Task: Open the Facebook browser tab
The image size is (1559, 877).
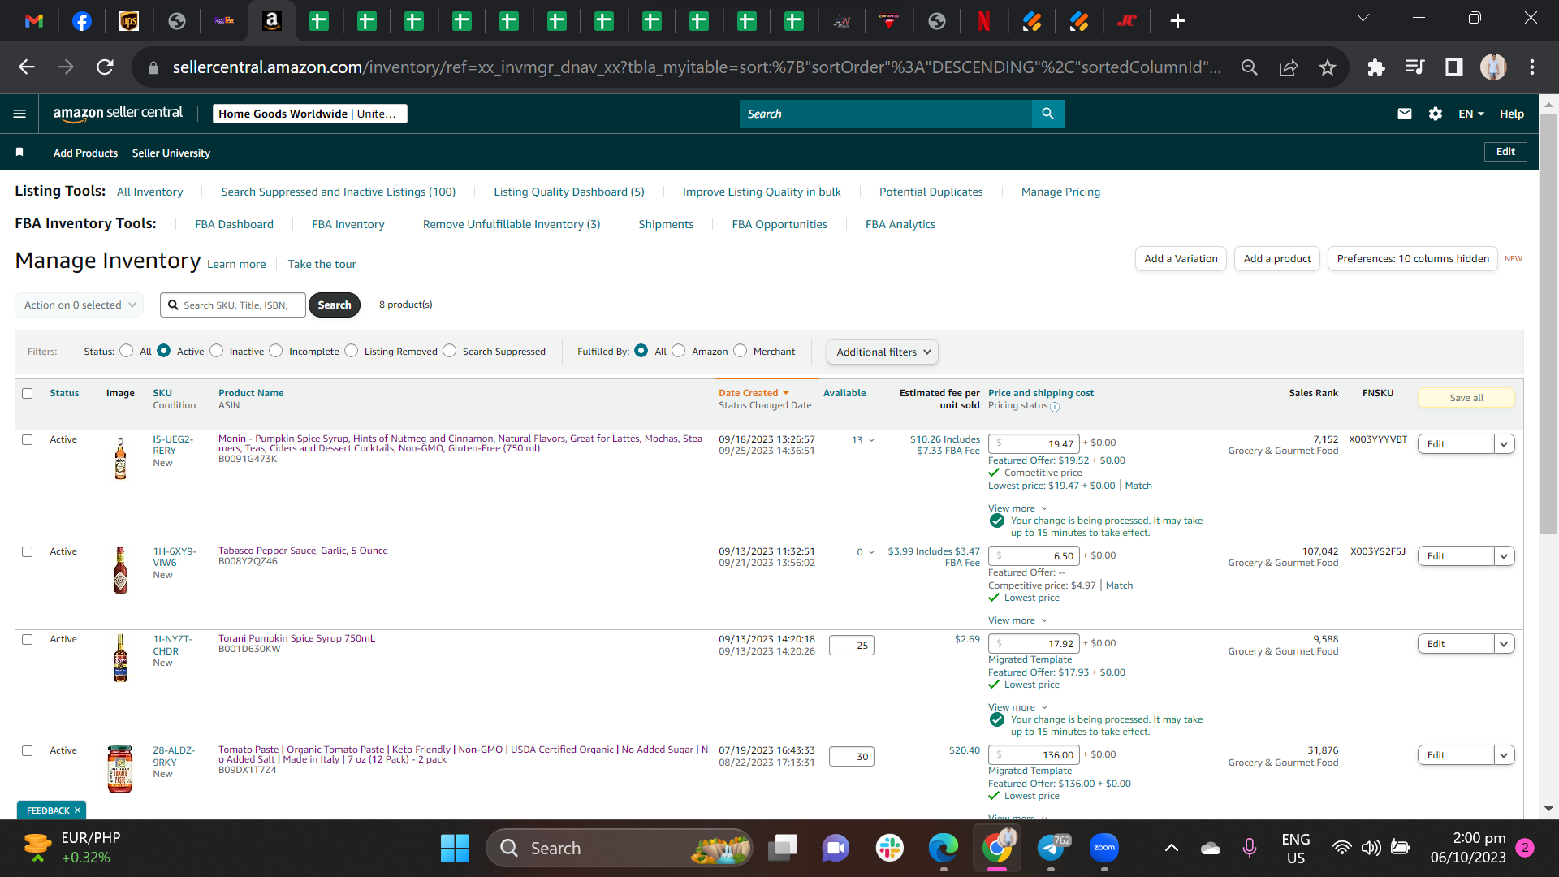Action: [82, 21]
